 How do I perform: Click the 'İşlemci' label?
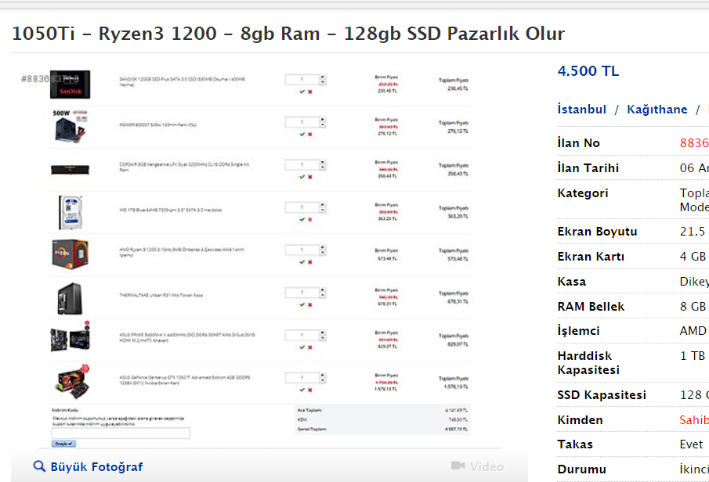(x=578, y=331)
